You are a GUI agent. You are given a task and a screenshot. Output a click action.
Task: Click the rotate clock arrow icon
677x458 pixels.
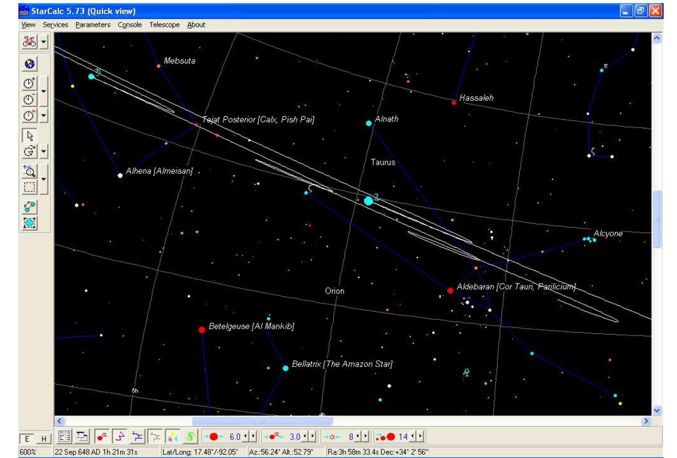click(29, 151)
